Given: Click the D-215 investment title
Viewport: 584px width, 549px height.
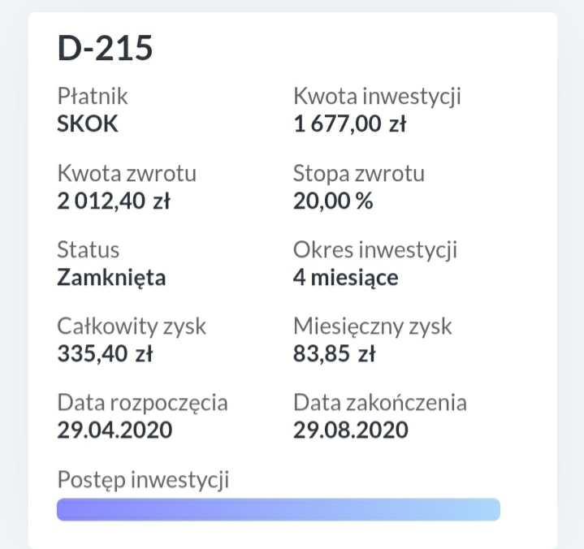Looking at the screenshot, I should click(x=105, y=49).
